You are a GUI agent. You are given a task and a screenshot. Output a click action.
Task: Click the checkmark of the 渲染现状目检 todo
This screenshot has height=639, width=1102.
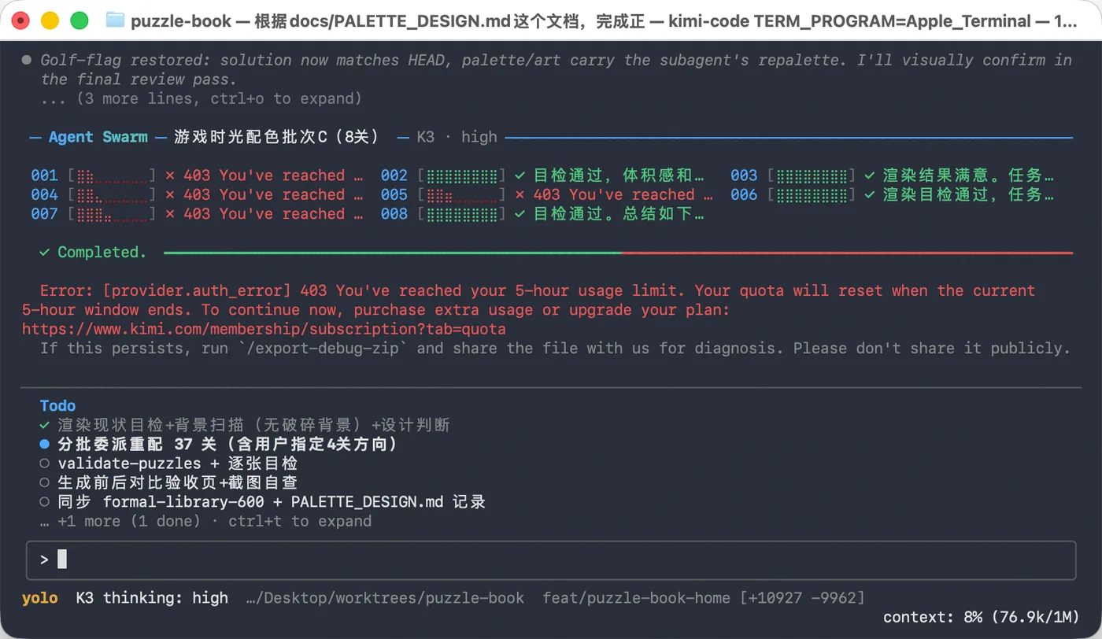[x=45, y=425]
